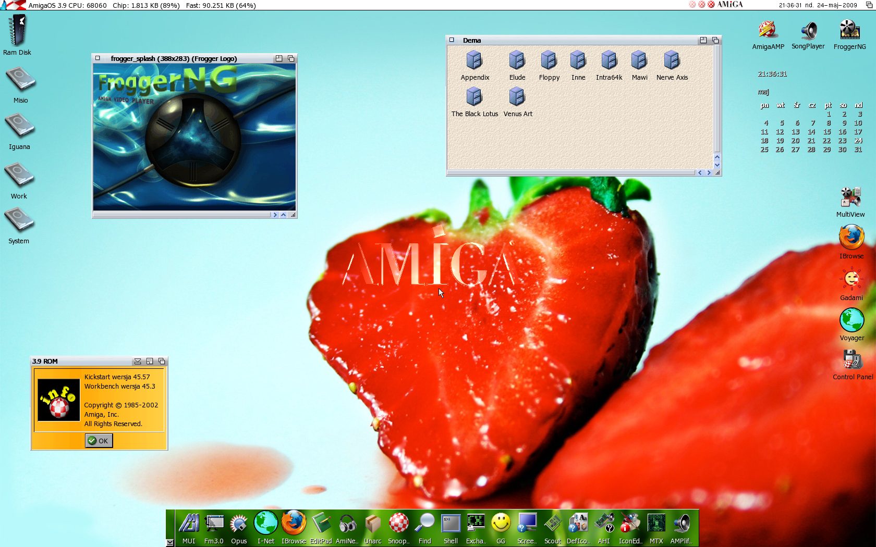Viewport: 876px width, 547px height.
Task: Click dock collapse arrow at left
Action: [x=170, y=542]
